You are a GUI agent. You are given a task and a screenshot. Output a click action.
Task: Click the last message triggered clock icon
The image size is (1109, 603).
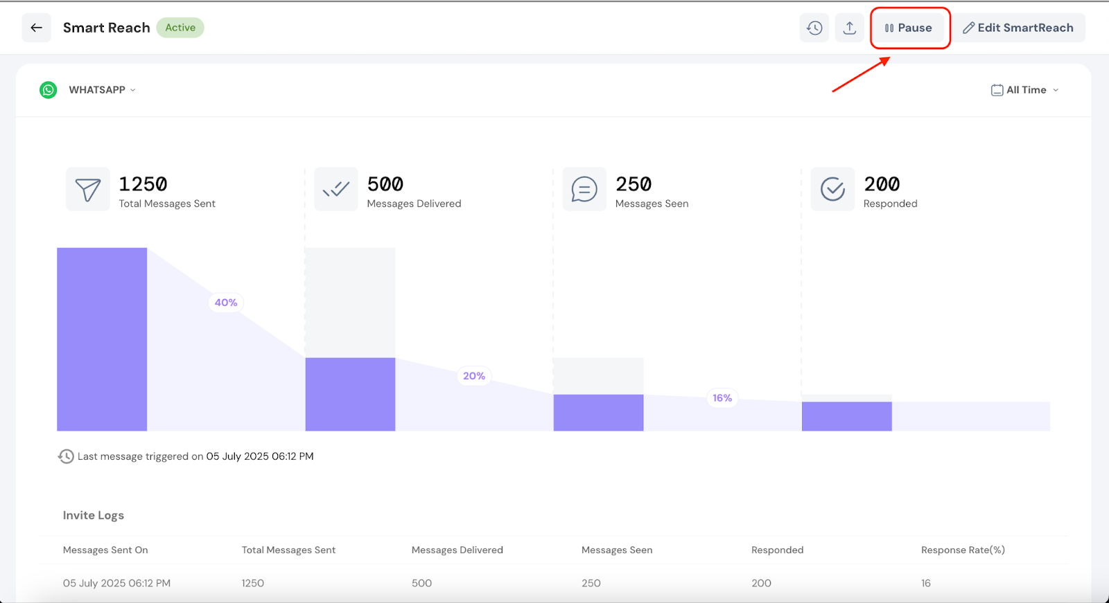[x=66, y=456]
